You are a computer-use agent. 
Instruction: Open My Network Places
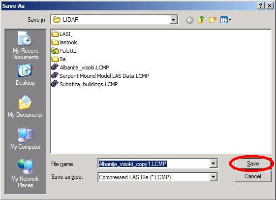pyautogui.click(x=26, y=173)
